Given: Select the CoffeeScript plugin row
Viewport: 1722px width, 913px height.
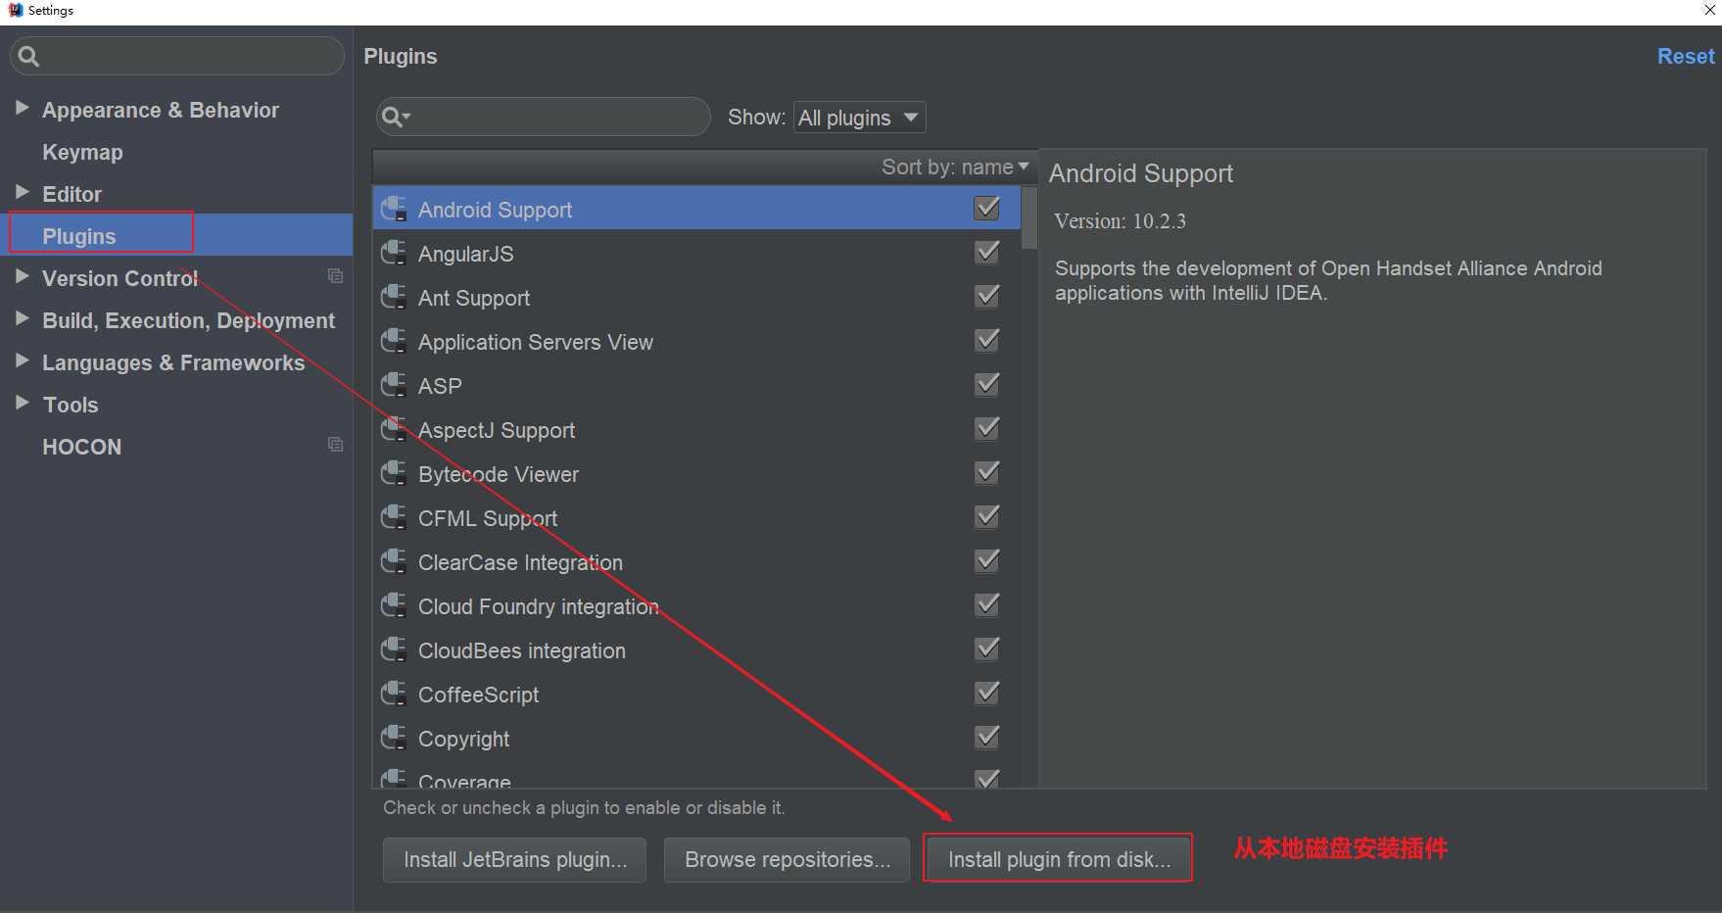Looking at the screenshot, I should coord(696,694).
